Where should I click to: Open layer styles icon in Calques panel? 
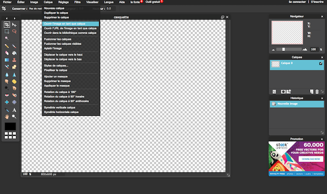click(289, 92)
